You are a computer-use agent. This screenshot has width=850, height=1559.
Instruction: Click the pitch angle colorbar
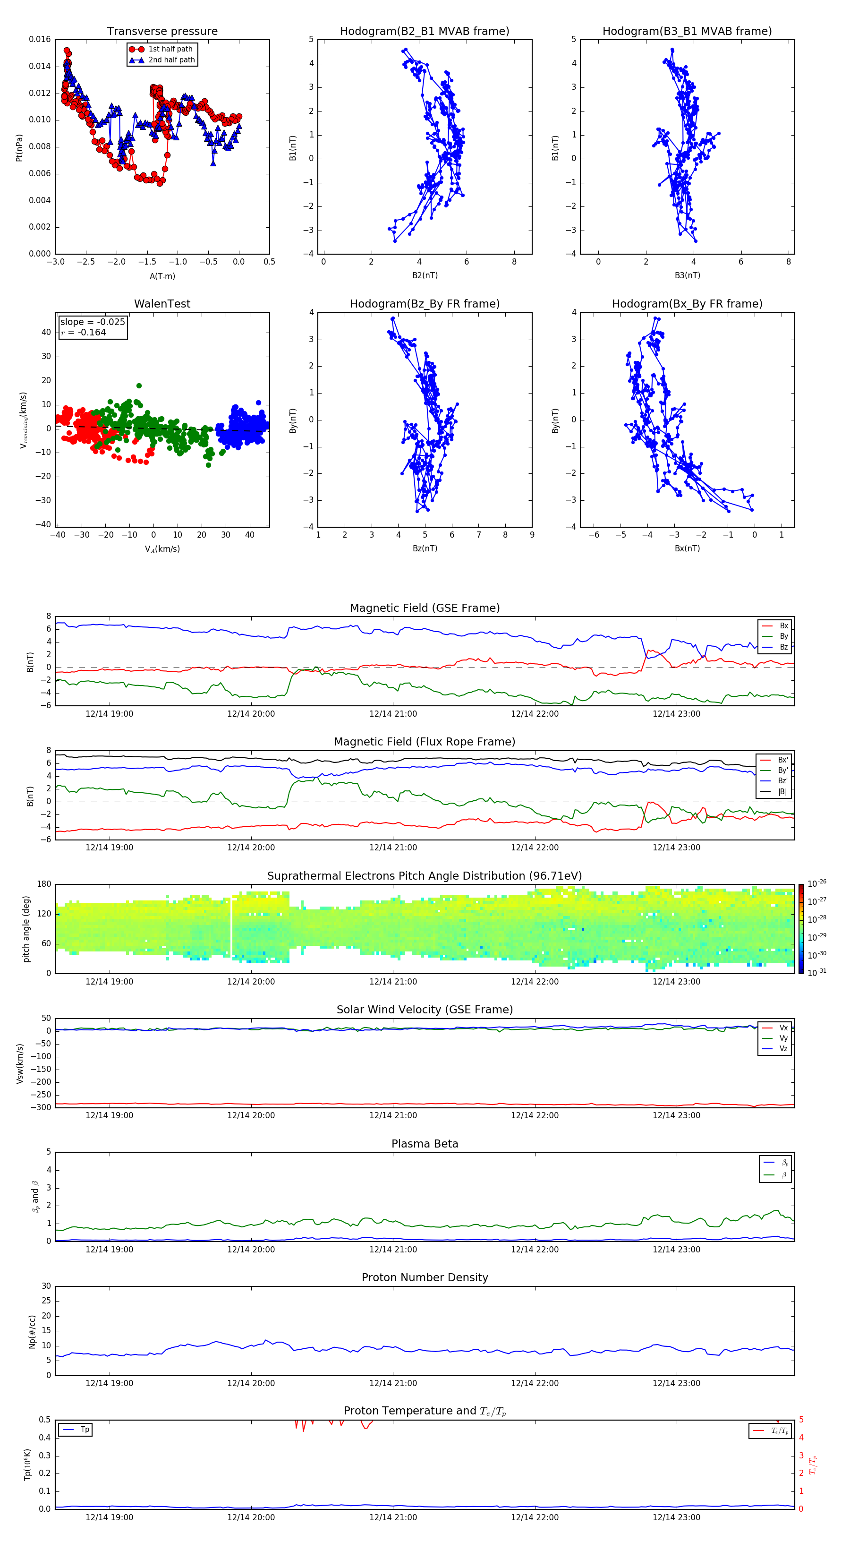click(801, 929)
